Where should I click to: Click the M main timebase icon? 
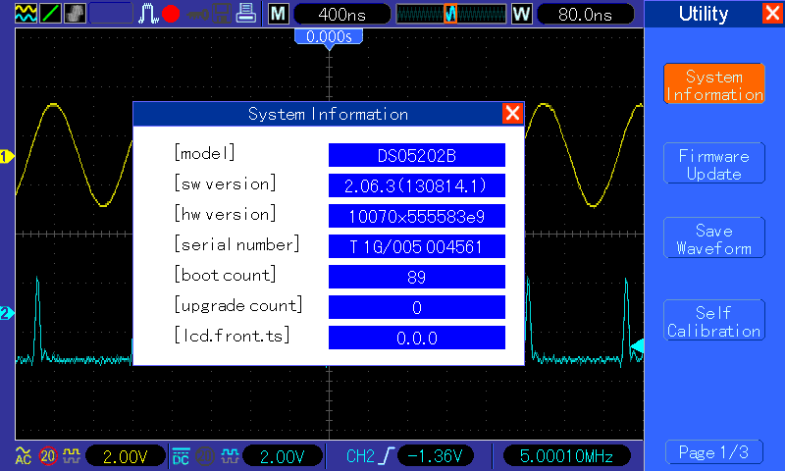point(278,14)
